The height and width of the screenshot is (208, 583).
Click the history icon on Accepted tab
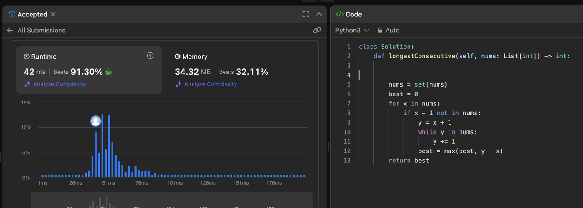pos(12,14)
